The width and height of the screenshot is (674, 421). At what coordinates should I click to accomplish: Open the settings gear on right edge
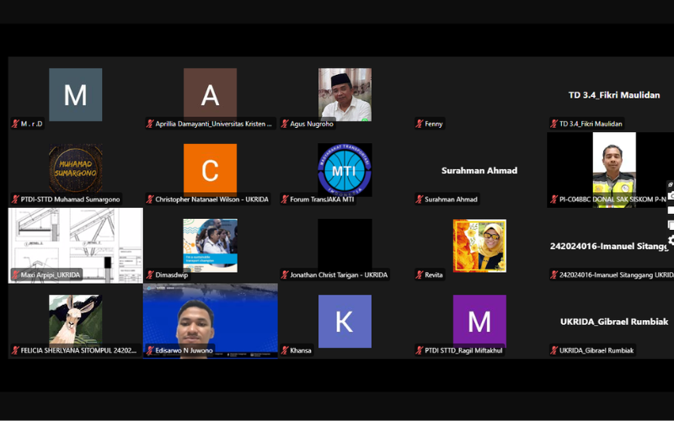671,240
